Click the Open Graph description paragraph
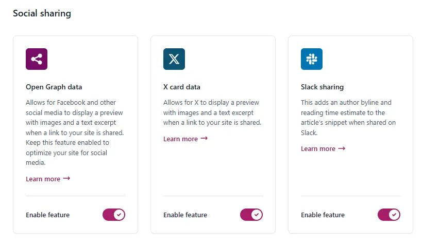Image resolution: width=423 pixels, height=246 pixels. [75, 133]
